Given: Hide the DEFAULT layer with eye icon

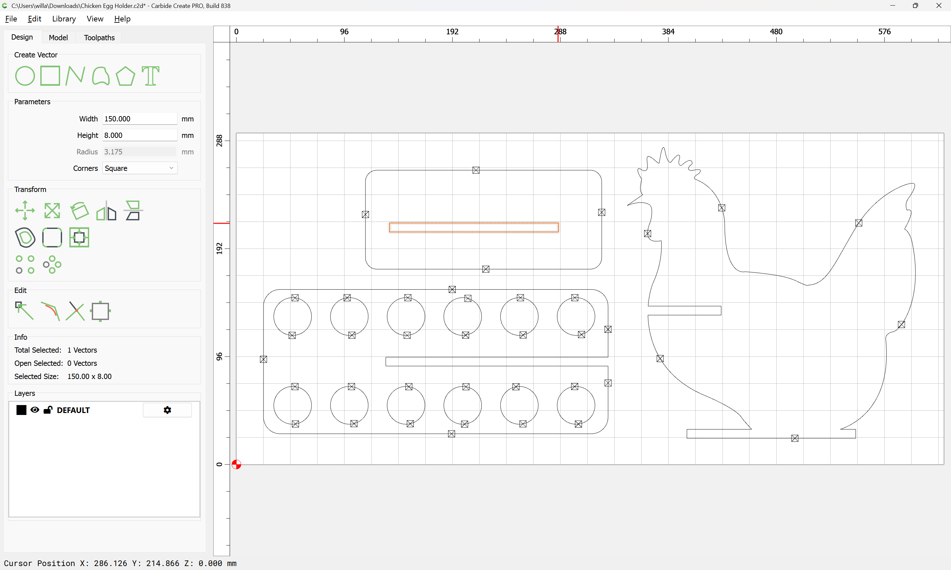Looking at the screenshot, I should (35, 410).
